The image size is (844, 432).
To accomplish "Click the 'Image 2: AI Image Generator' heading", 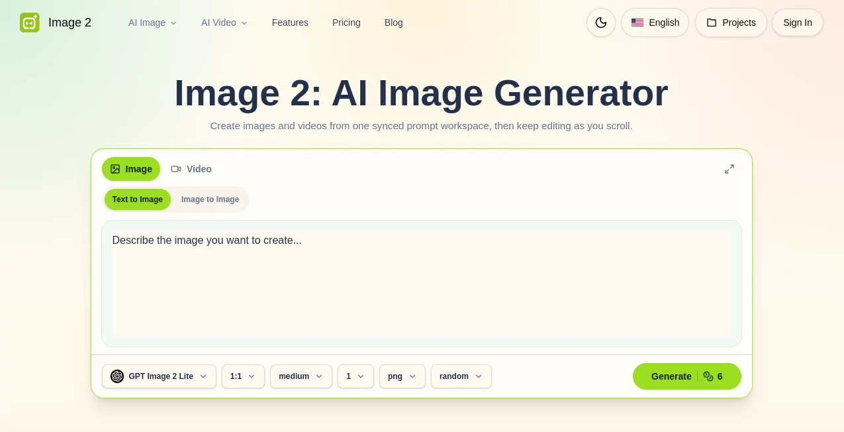I will [x=421, y=93].
